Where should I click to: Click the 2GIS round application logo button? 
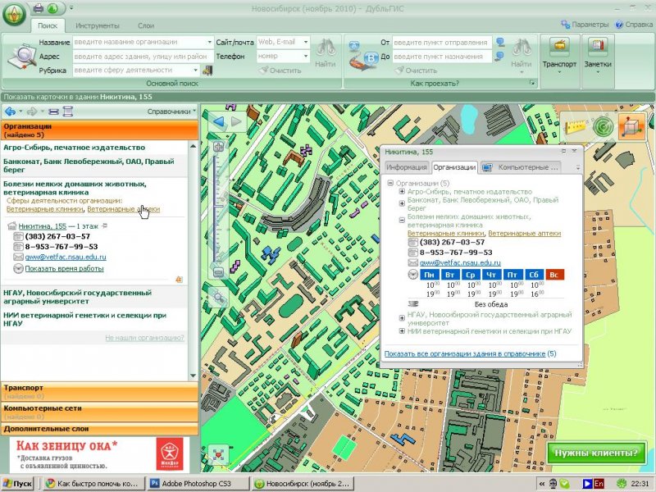(14, 14)
